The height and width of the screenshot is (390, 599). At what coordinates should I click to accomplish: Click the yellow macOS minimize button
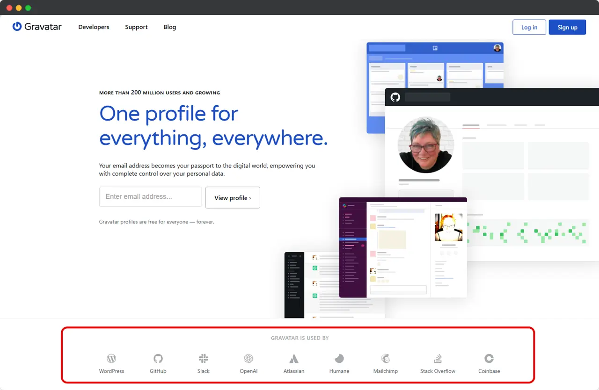coord(19,8)
